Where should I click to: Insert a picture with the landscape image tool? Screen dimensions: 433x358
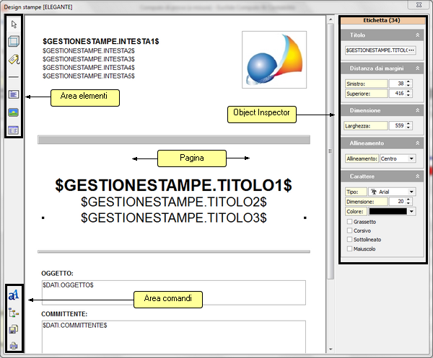[x=14, y=112]
